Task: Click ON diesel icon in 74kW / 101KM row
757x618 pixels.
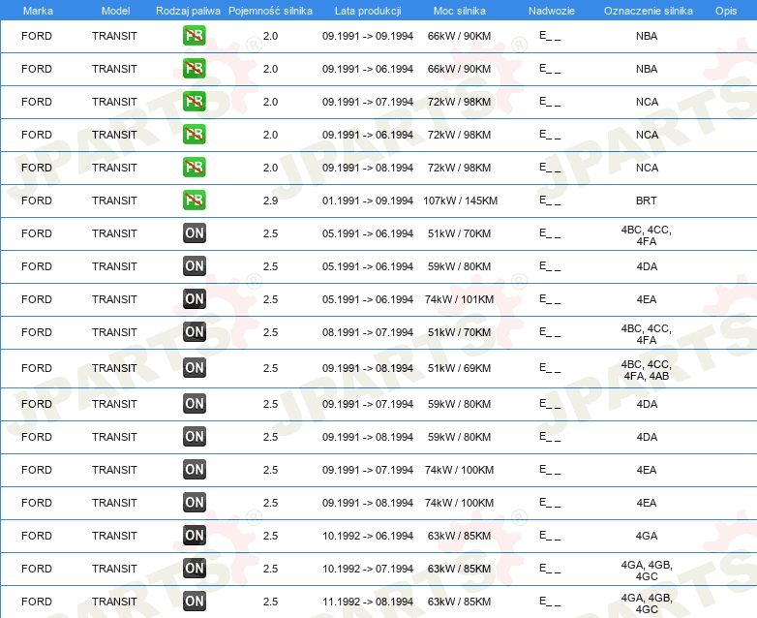Action: coord(194,298)
